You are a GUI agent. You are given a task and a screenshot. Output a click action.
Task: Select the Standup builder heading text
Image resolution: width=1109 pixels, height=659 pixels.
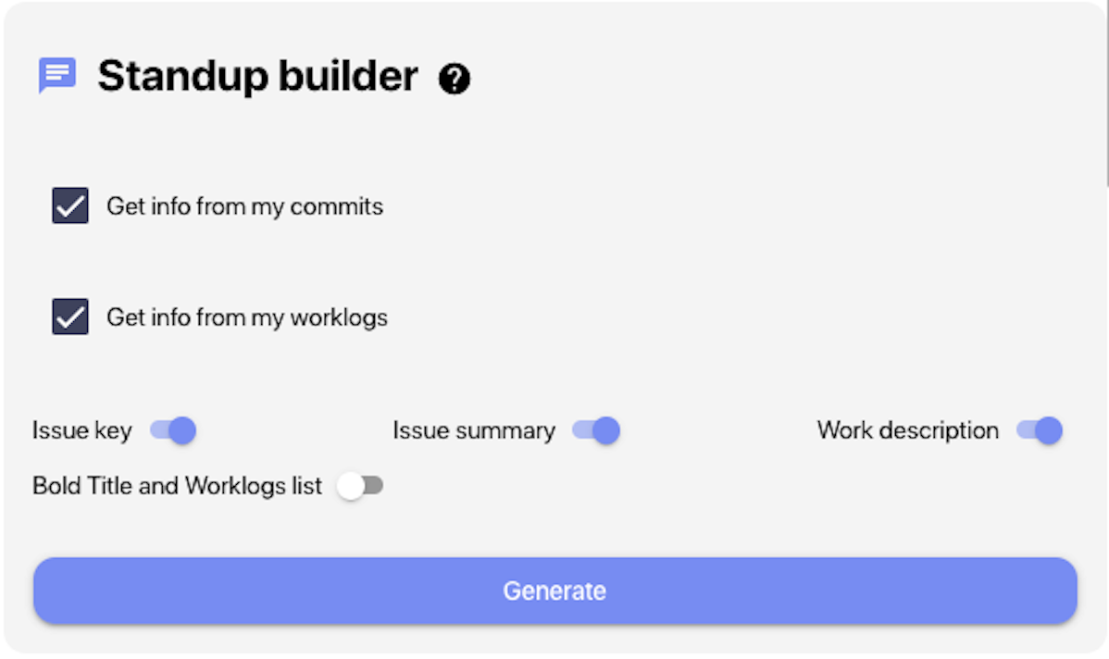click(257, 76)
